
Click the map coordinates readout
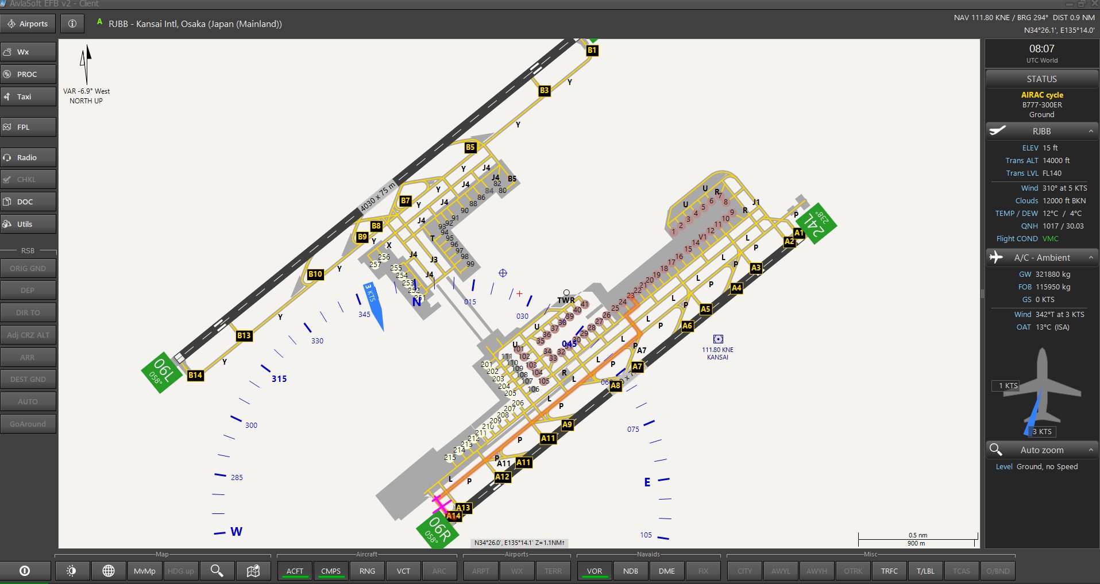(x=519, y=543)
